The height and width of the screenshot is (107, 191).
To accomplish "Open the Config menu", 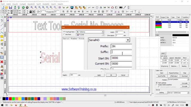I will click(x=23, y=4).
